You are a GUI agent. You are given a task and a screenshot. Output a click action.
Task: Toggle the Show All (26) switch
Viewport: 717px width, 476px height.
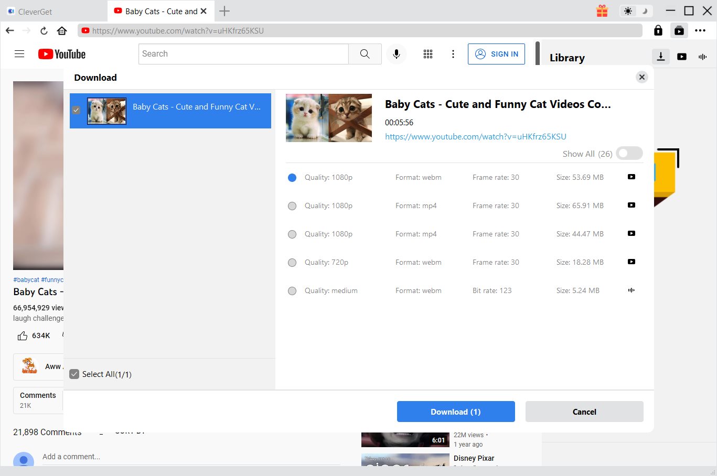click(629, 153)
